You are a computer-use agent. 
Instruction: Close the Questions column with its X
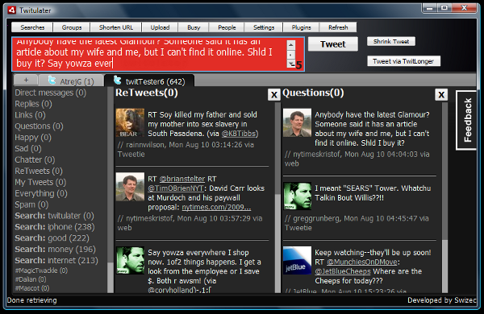(441, 94)
